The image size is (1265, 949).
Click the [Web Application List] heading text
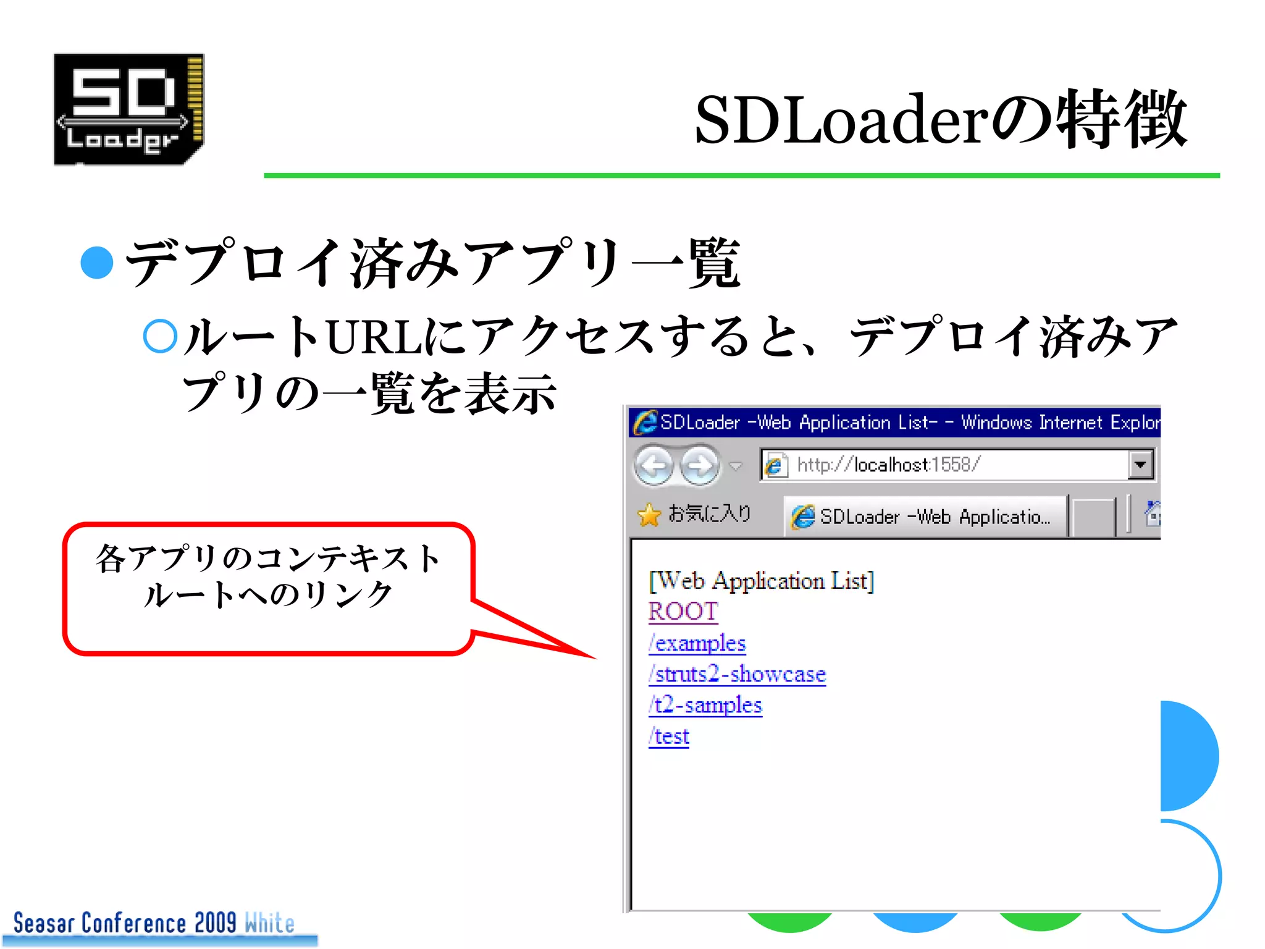click(x=762, y=581)
